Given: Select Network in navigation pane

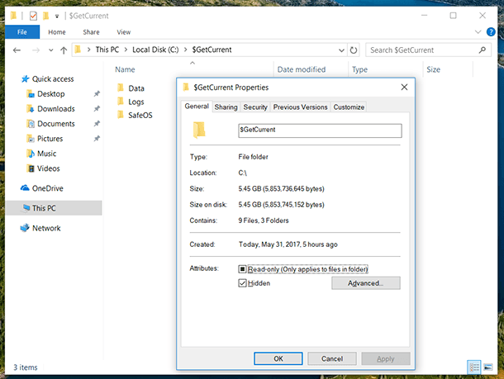Looking at the screenshot, I should click(x=46, y=228).
